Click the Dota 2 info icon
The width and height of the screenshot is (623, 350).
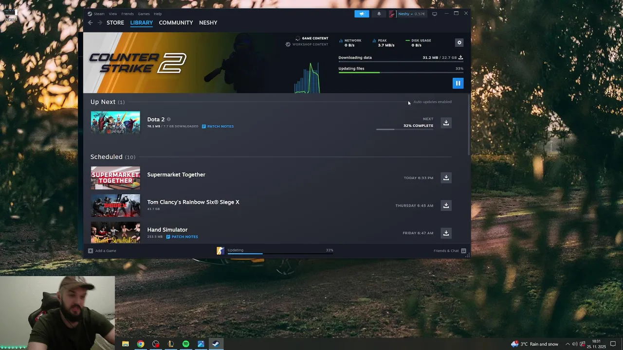pos(169,119)
